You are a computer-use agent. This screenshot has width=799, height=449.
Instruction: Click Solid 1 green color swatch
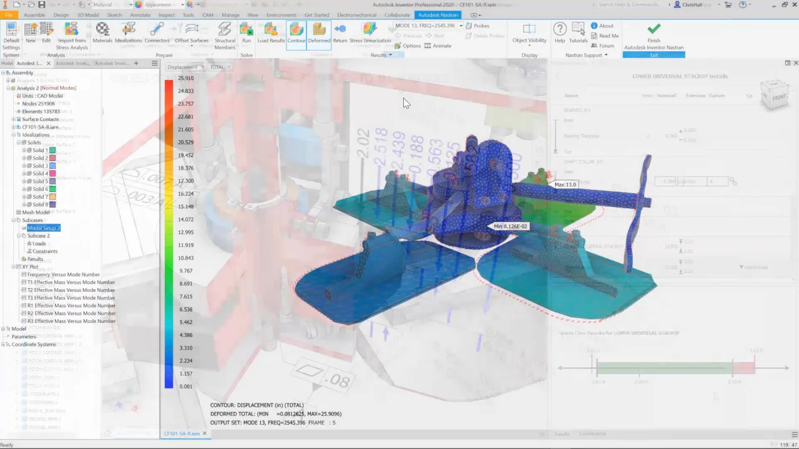click(52, 150)
